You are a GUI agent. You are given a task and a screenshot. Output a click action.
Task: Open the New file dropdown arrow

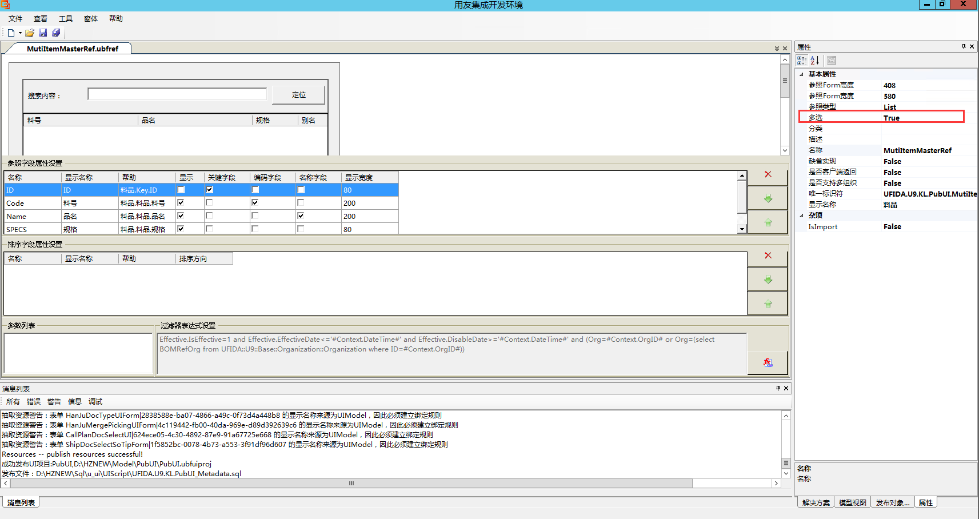[20, 33]
